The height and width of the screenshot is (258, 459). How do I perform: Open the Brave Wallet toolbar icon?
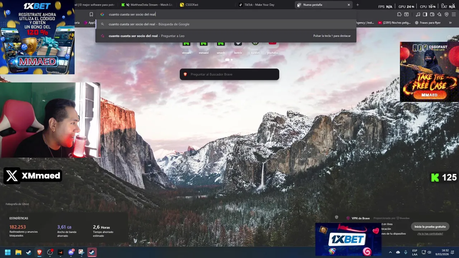tap(432, 14)
